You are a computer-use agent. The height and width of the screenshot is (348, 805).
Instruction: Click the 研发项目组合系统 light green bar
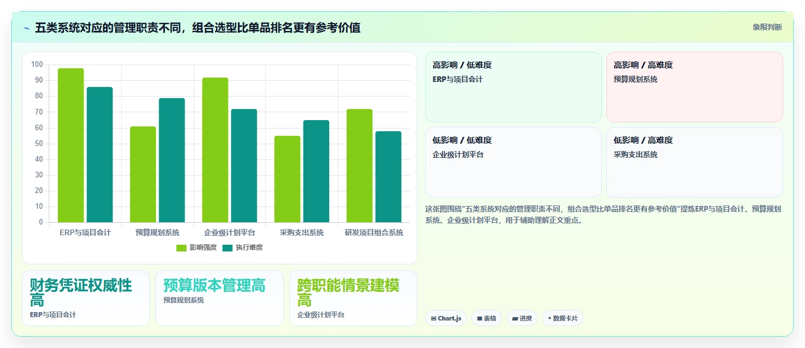click(360, 166)
